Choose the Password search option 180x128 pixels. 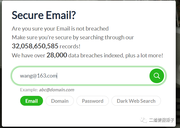pos(92,101)
